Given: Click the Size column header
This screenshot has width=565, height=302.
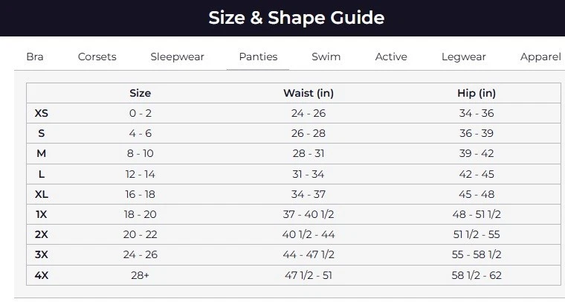Looking at the screenshot, I should tap(140, 93).
